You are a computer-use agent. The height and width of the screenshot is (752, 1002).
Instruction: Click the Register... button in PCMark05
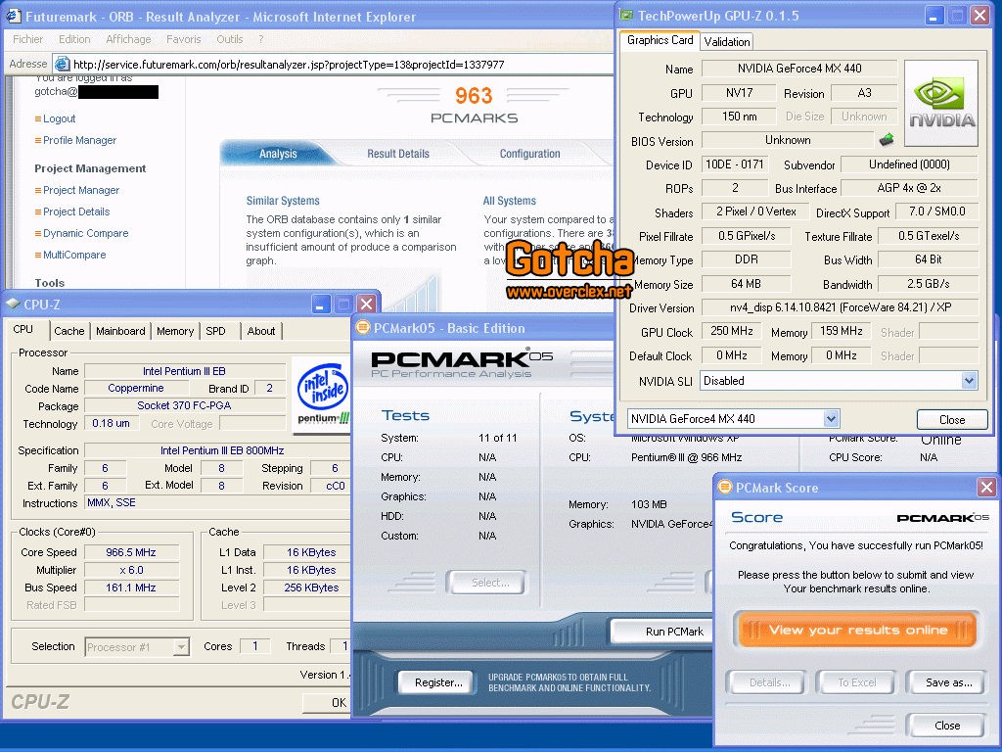coord(438,682)
